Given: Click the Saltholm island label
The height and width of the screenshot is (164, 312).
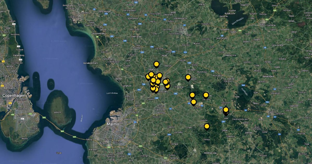Looking at the screenshot, I should click(x=57, y=112).
